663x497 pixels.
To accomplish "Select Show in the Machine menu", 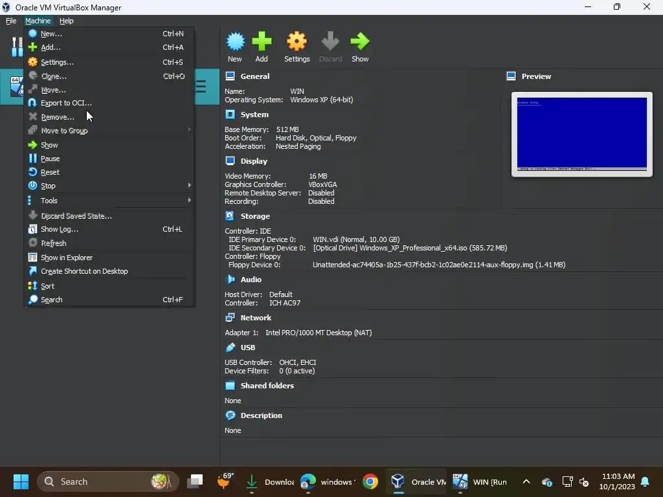I will 109,145.
